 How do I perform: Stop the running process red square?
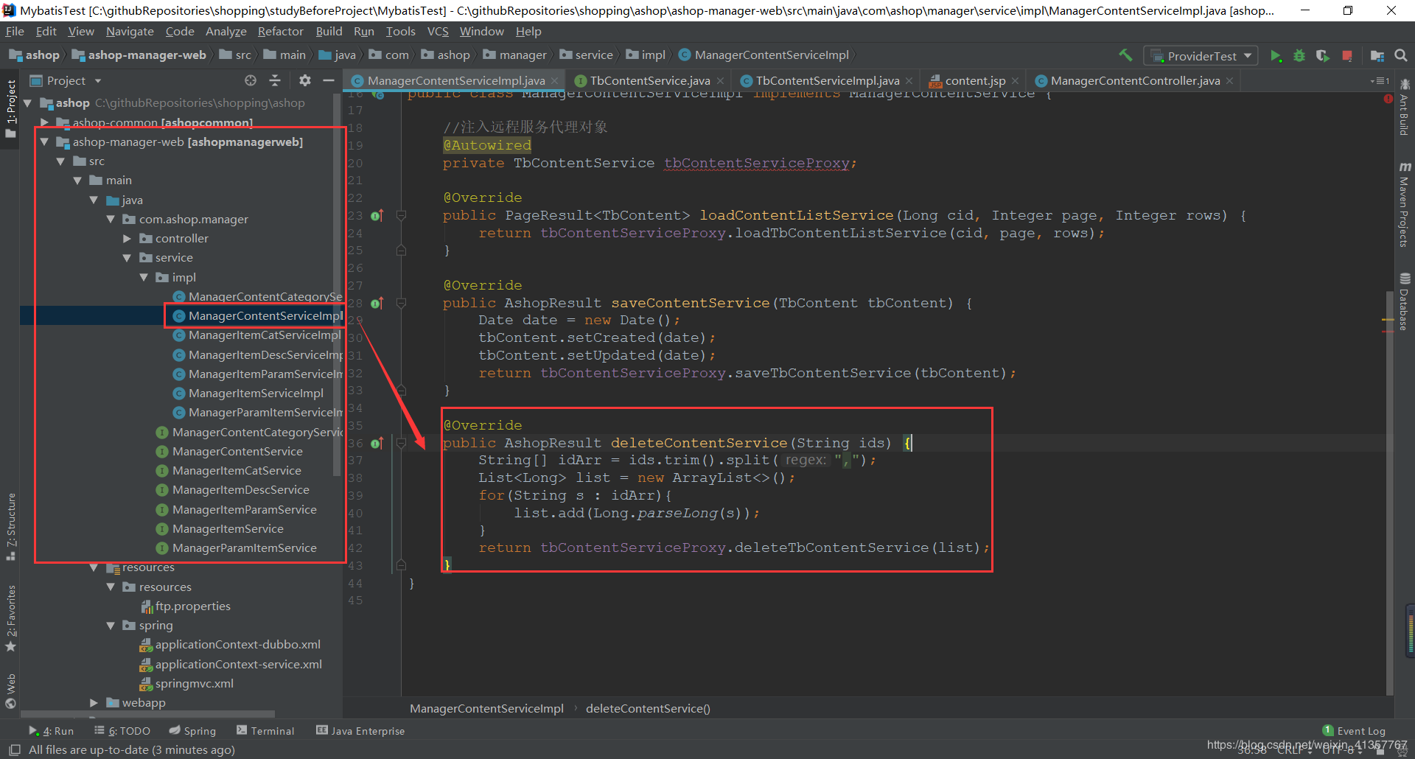click(1347, 56)
